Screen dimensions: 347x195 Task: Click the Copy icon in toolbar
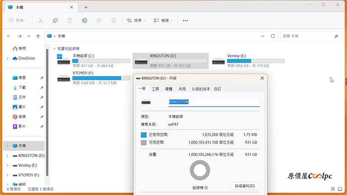coord(55,20)
